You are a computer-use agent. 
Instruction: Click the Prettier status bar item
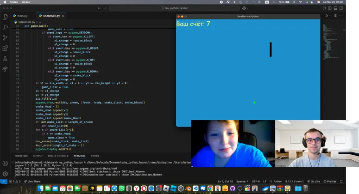tap(330, 182)
